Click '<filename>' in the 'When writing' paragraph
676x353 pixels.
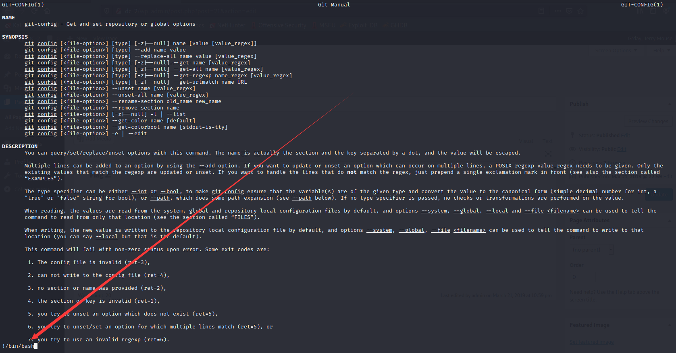[x=470, y=230]
